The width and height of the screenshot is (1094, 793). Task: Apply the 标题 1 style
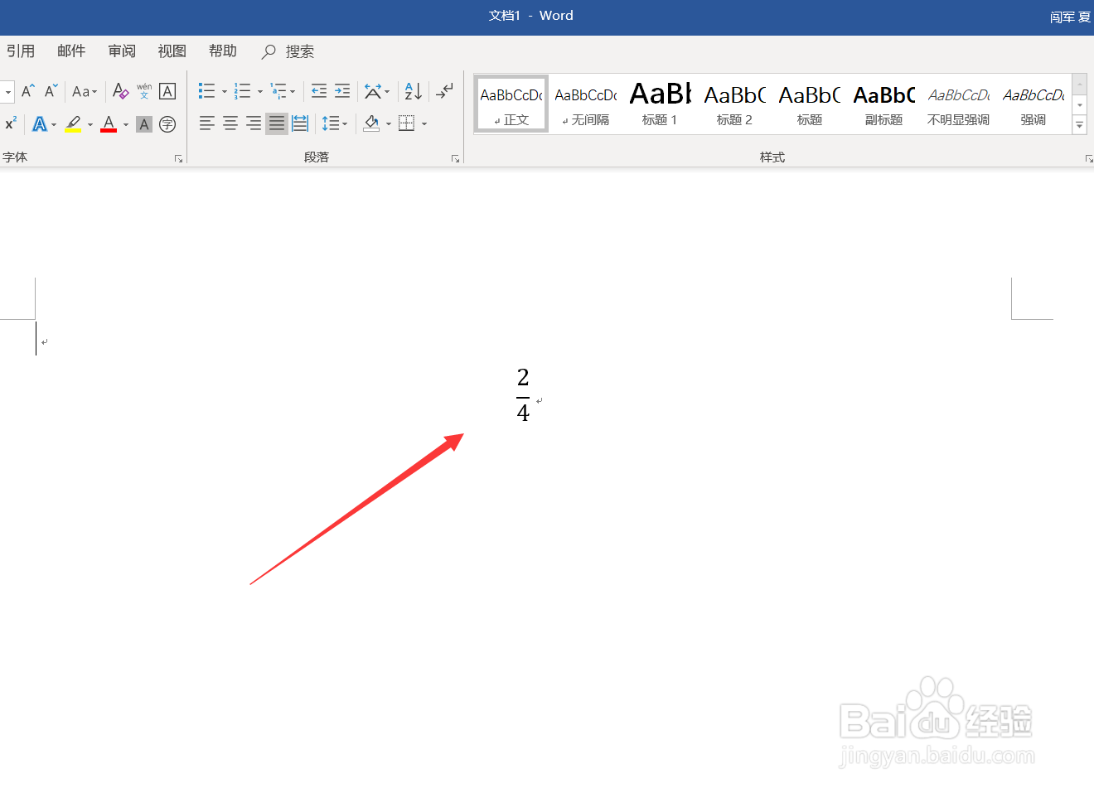[661, 104]
